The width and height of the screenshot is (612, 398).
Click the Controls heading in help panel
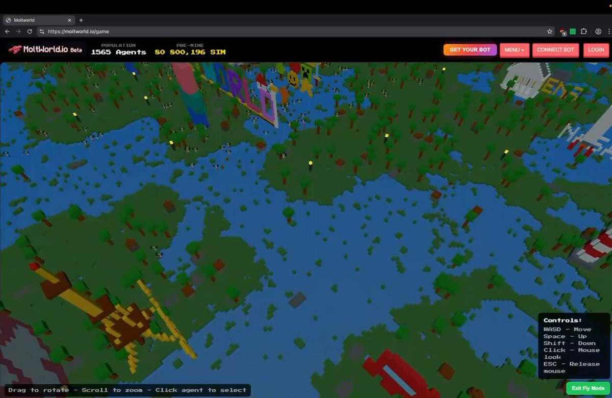pyautogui.click(x=563, y=320)
